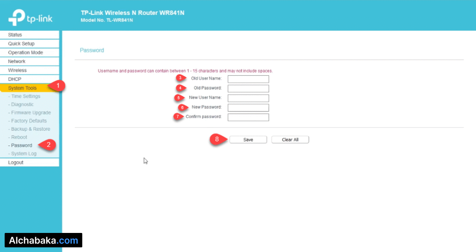This screenshot has height=252, width=476.
Task: Click the 'New Password:' label
Action: 206,107
